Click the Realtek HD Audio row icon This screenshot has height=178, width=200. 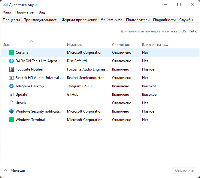click(11, 78)
